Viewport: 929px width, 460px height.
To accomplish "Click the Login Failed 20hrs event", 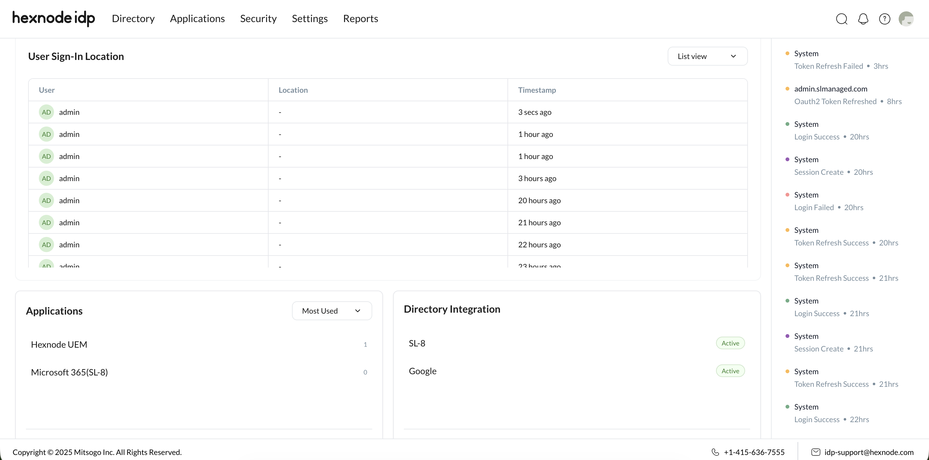I will pos(829,207).
